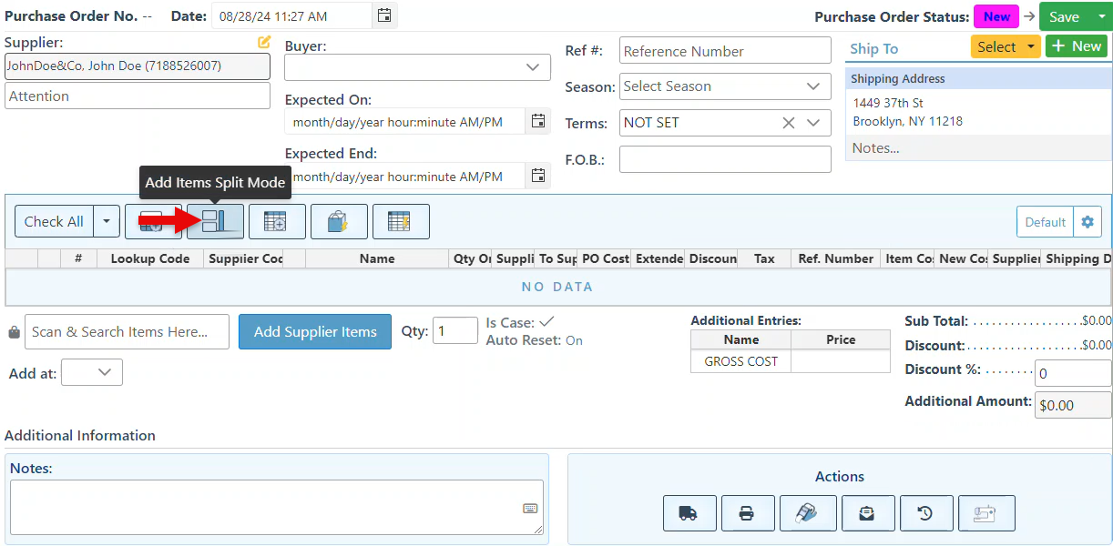Click the history clock icon under Actions

coord(925,513)
